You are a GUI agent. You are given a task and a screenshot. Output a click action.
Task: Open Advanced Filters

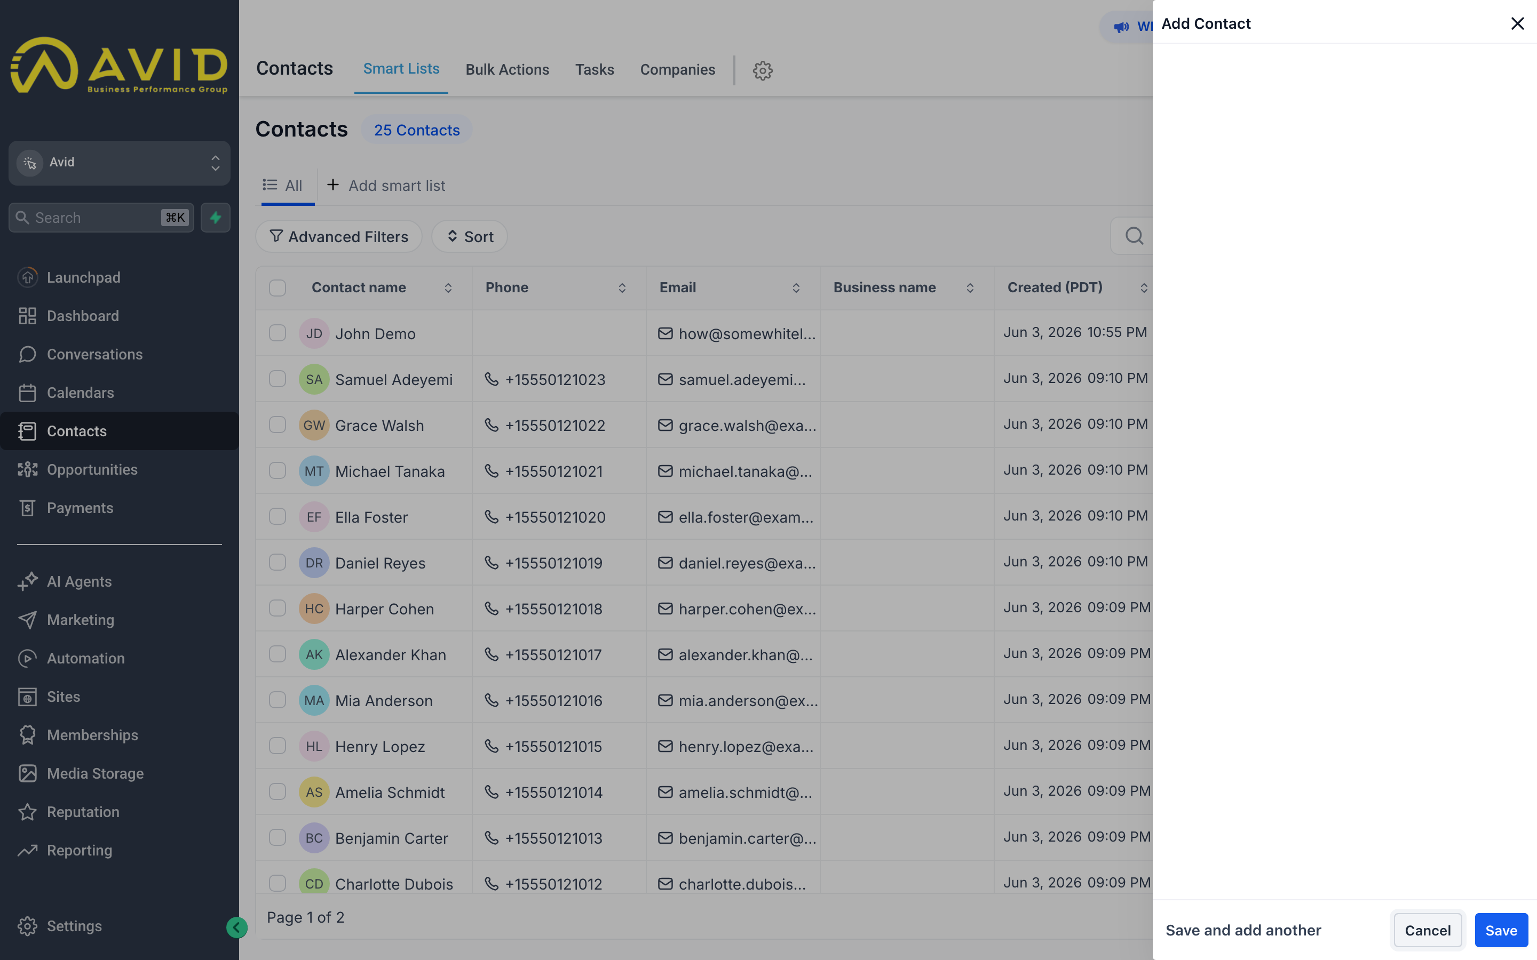339,236
